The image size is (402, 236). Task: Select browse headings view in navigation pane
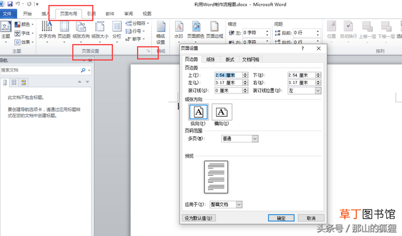click(x=5, y=82)
